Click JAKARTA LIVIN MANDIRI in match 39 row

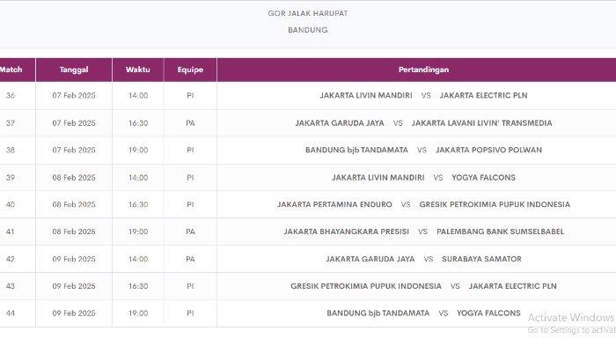378,178
